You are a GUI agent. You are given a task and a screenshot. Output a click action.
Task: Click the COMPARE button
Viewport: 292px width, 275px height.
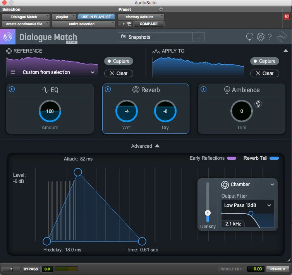point(149,24)
